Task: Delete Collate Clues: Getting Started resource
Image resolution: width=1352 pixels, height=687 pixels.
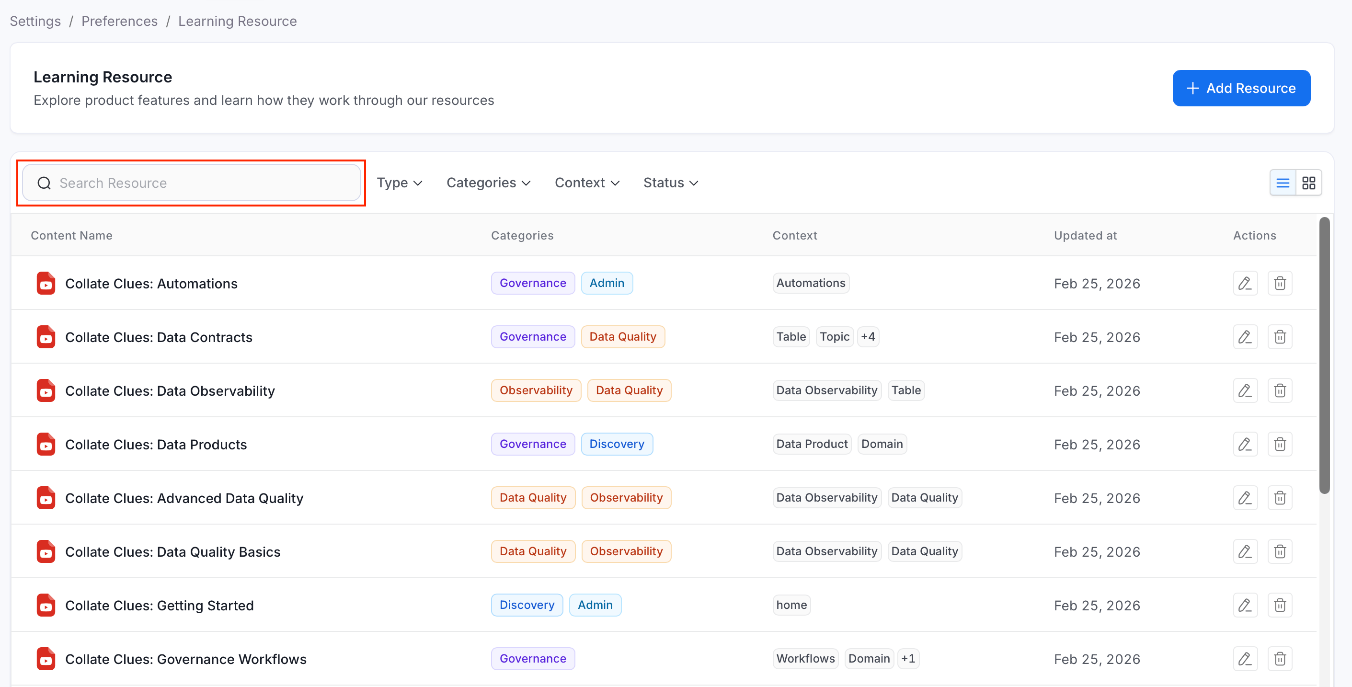Action: (x=1280, y=605)
